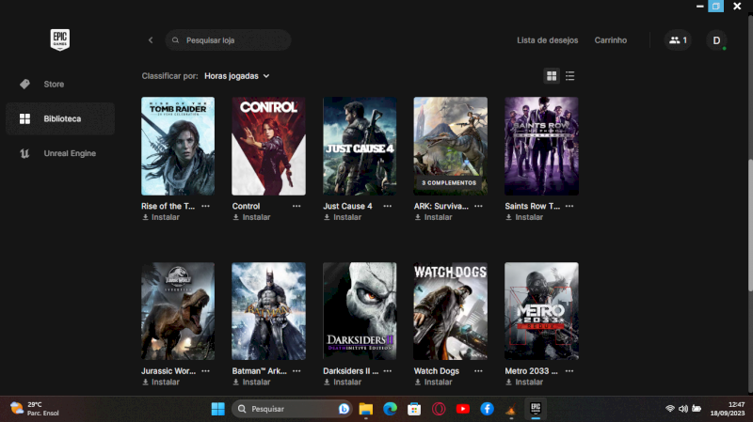Switch to list view layout
The height and width of the screenshot is (422, 753).
pos(570,75)
